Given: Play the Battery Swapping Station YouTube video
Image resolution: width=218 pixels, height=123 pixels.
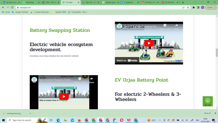Looking at the screenshot, I should [x=149, y=43].
